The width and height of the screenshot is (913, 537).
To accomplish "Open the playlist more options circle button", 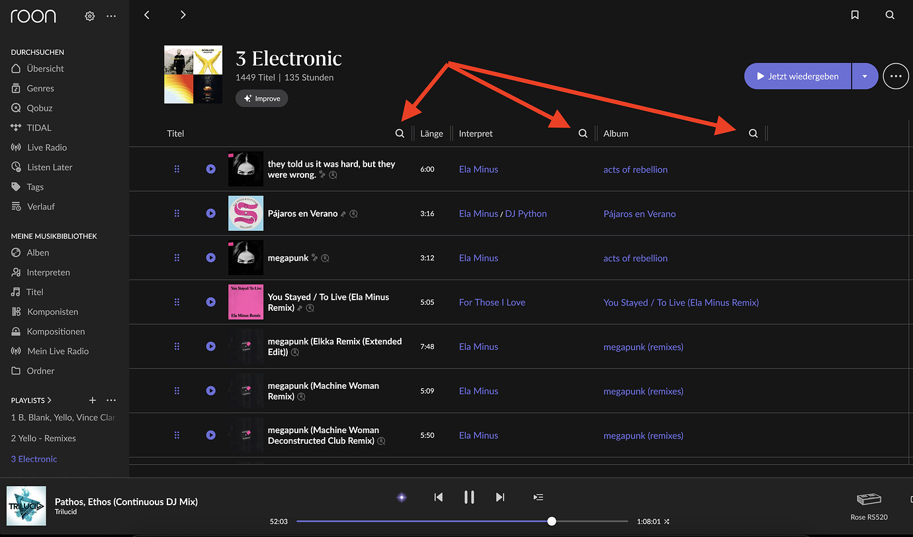I will tap(896, 76).
